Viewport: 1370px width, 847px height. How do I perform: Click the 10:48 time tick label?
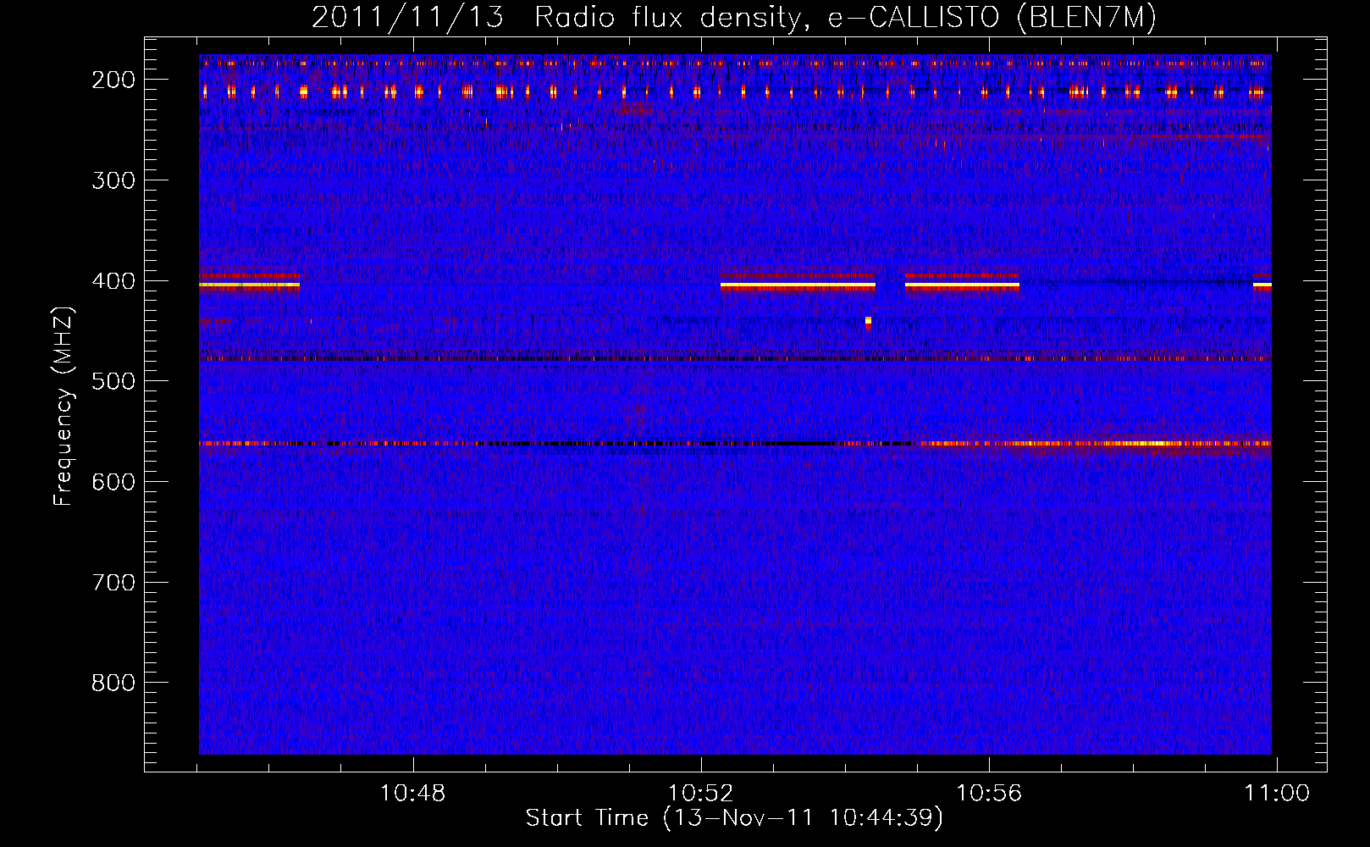tap(413, 794)
